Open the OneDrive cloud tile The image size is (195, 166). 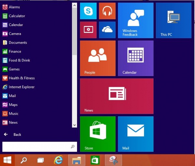(x=107, y=30)
